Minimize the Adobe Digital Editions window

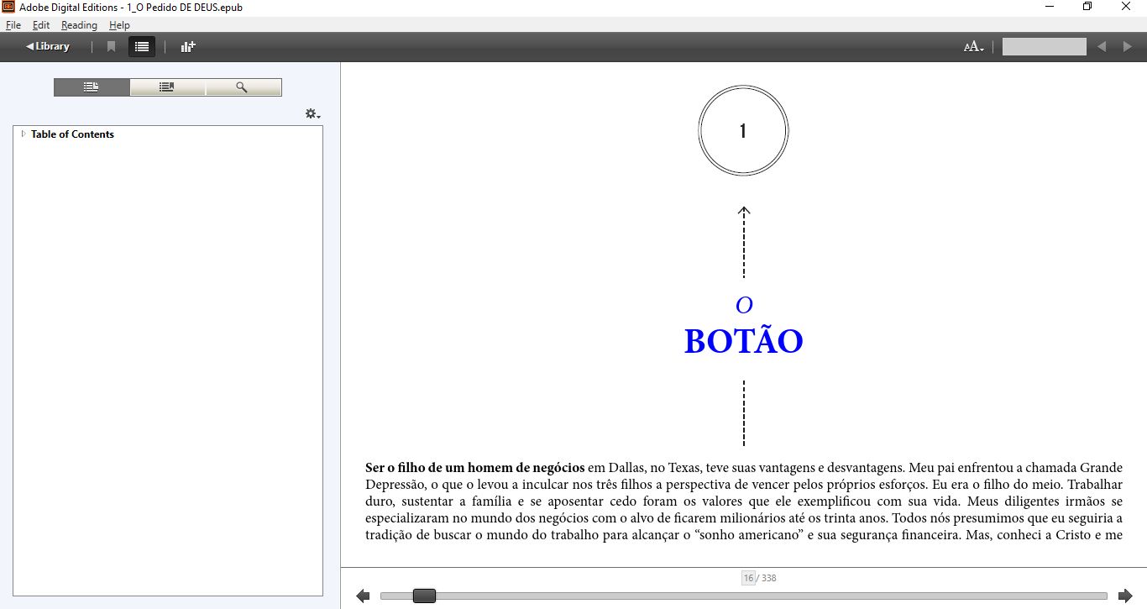1050,7
